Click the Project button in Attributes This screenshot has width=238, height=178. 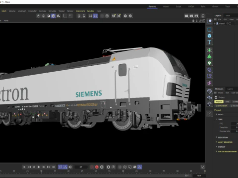[x=219, y=102]
